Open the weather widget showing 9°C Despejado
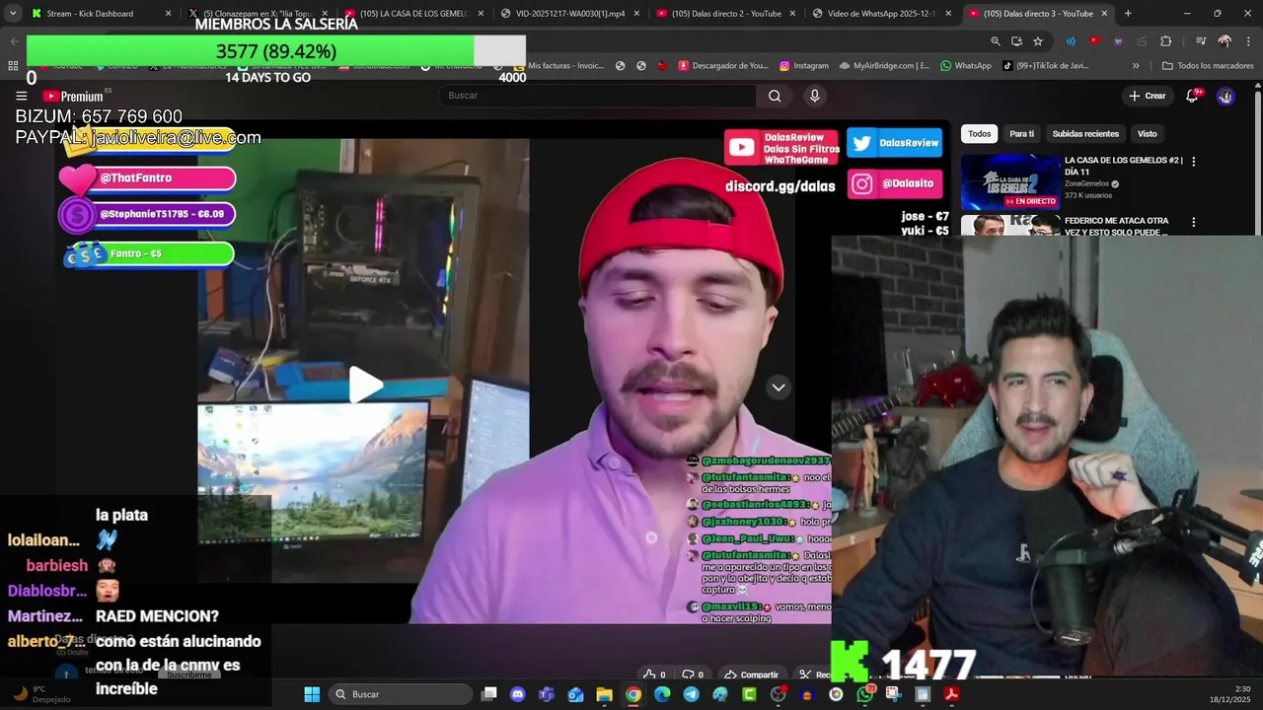The width and height of the screenshot is (1263, 710). 39,694
